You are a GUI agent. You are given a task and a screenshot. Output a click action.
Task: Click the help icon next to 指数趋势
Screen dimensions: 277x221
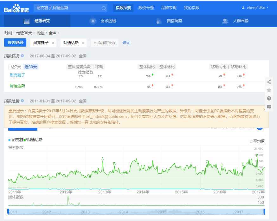click(23, 101)
